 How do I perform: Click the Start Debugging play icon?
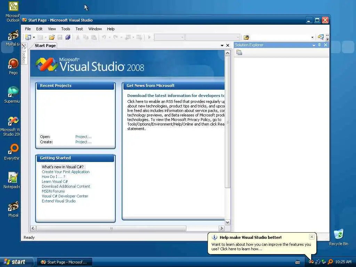click(149, 37)
